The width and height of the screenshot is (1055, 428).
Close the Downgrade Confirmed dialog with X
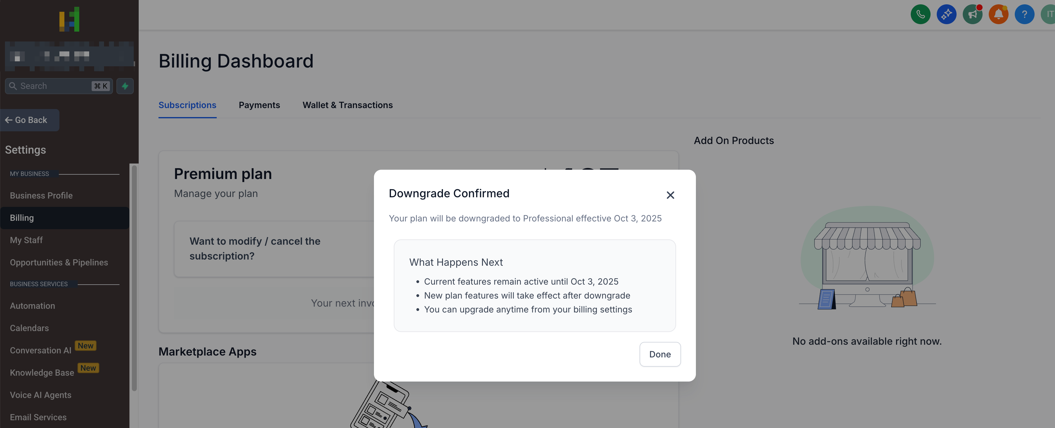tap(670, 195)
